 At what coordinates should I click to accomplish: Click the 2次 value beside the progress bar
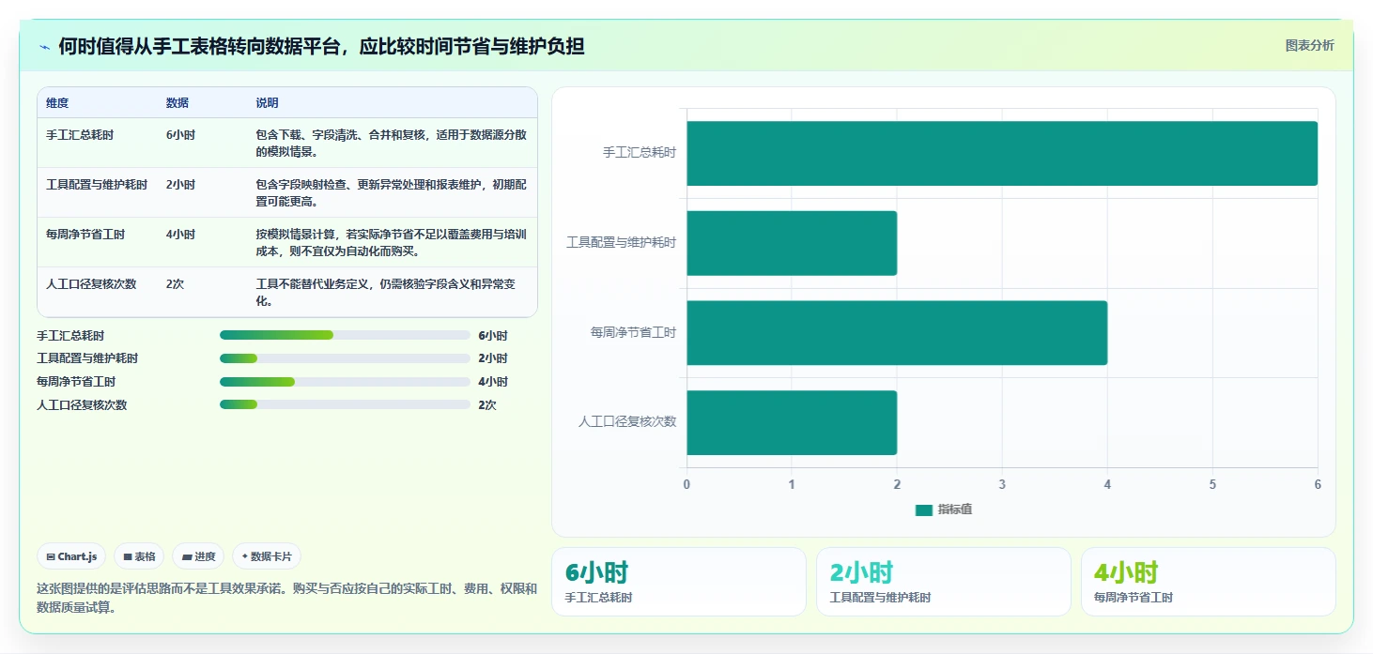point(487,405)
